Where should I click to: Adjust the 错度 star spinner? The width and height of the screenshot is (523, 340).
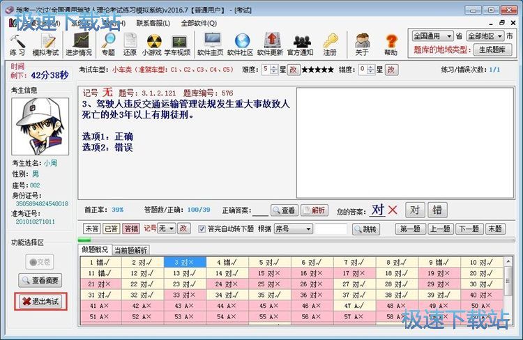click(x=371, y=70)
